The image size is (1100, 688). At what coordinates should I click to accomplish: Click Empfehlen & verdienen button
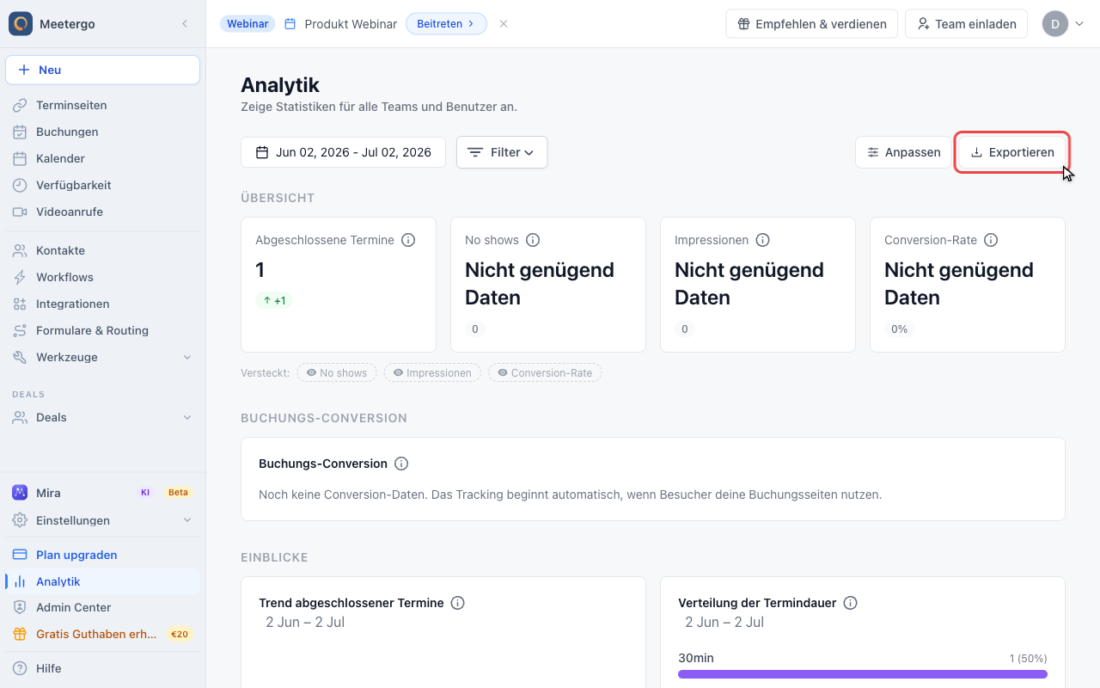pos(812,24)
